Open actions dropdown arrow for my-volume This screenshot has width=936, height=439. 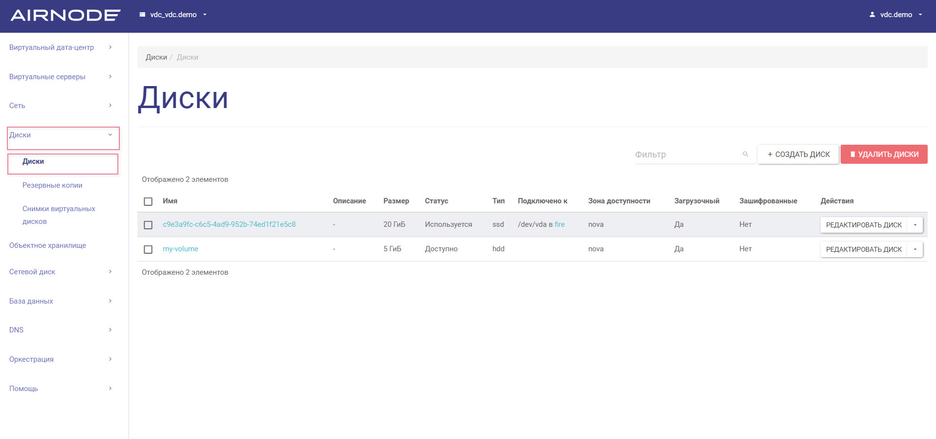click(x=915, y=249)
